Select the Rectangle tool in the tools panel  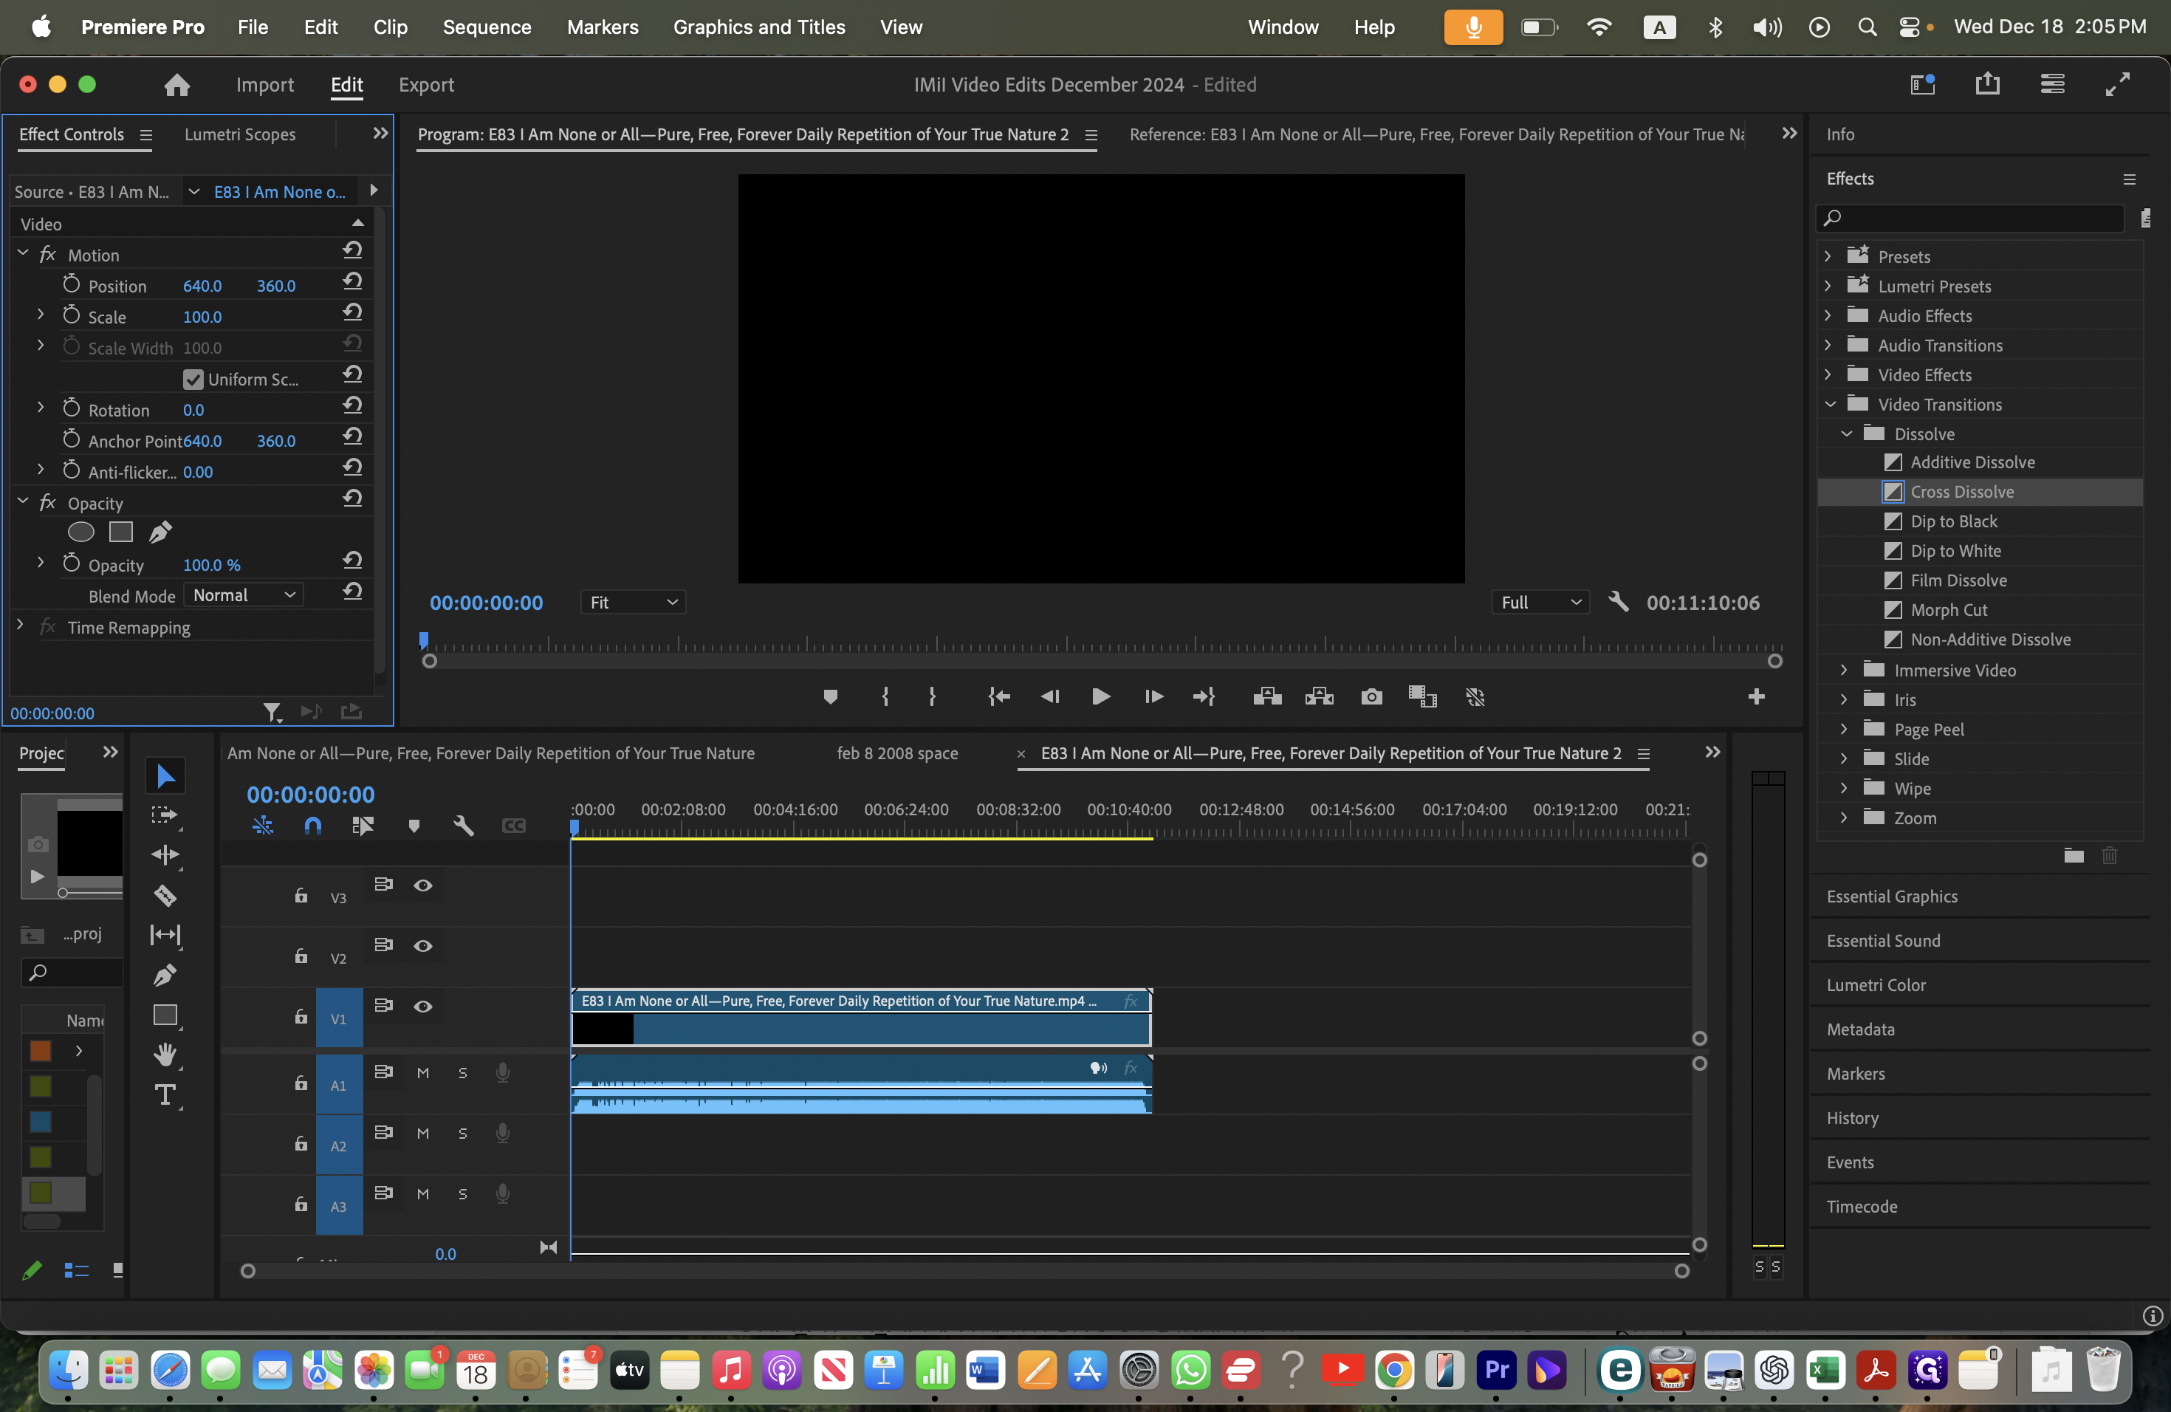point(165,1015)
